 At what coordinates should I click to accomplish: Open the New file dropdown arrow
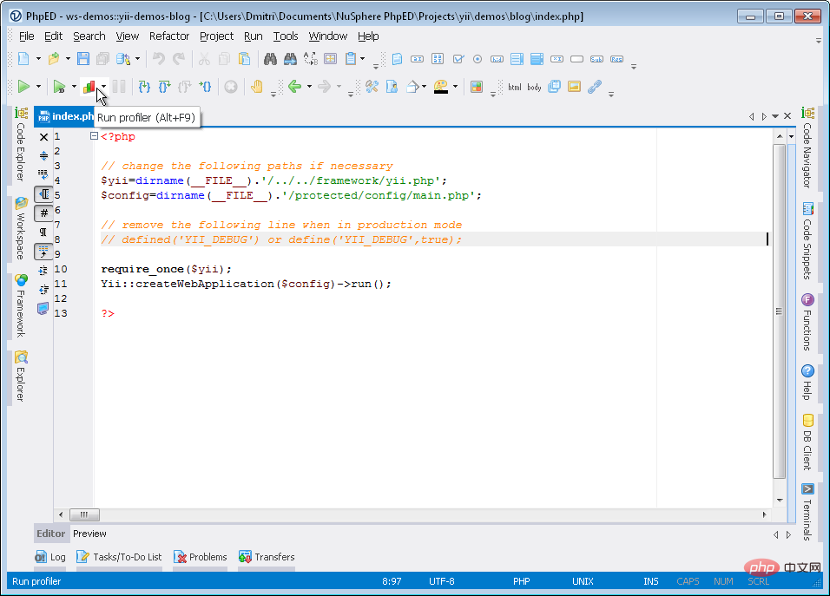38,59
